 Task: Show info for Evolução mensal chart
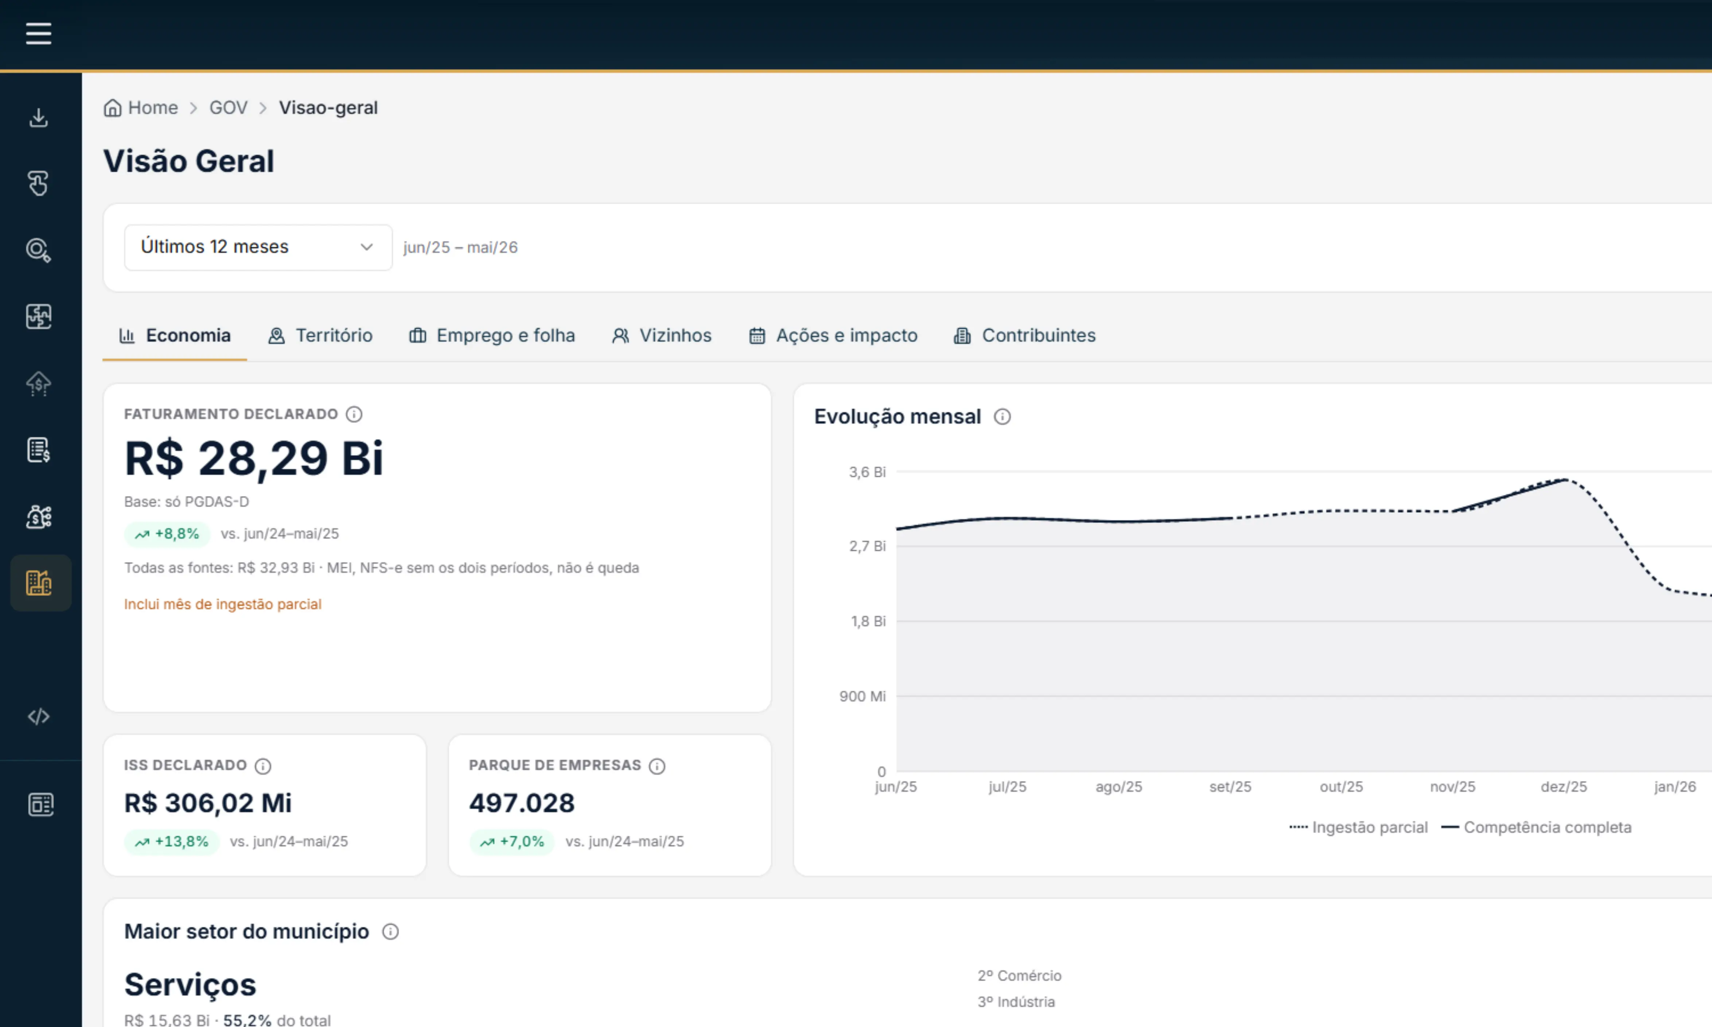pos(1002,417)
